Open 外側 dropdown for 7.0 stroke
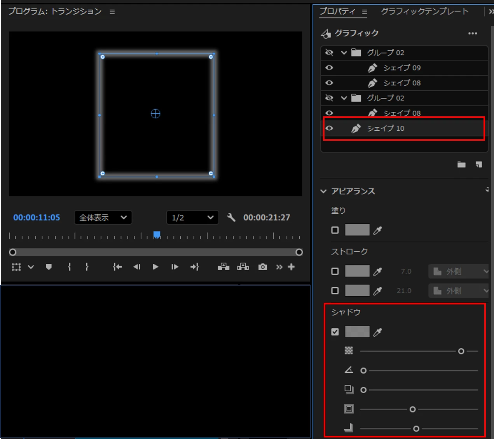Screen dimensions: 494x439 [459, 271]
